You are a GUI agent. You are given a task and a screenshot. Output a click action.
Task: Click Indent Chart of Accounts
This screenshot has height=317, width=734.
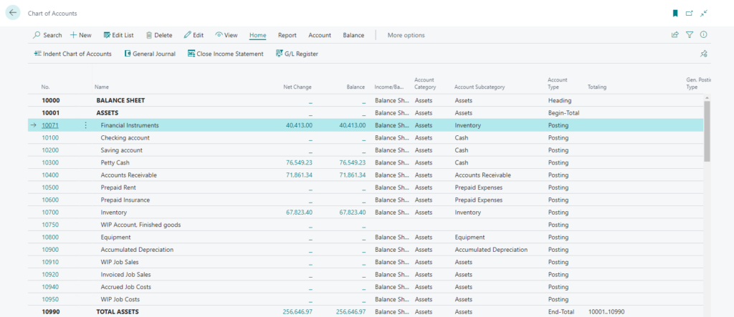pos(72,54)
